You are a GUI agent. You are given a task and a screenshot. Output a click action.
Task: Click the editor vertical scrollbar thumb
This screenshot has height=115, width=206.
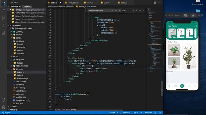[x=162, y=89]
